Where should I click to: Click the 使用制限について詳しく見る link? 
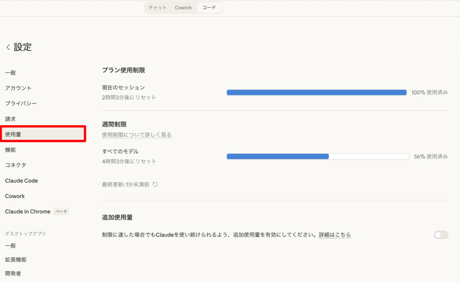(x=137, y=134)
